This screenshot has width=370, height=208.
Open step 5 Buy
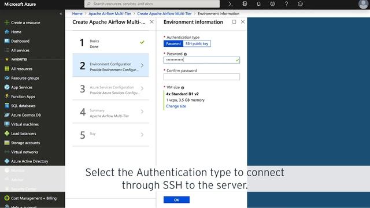(110, 135)
